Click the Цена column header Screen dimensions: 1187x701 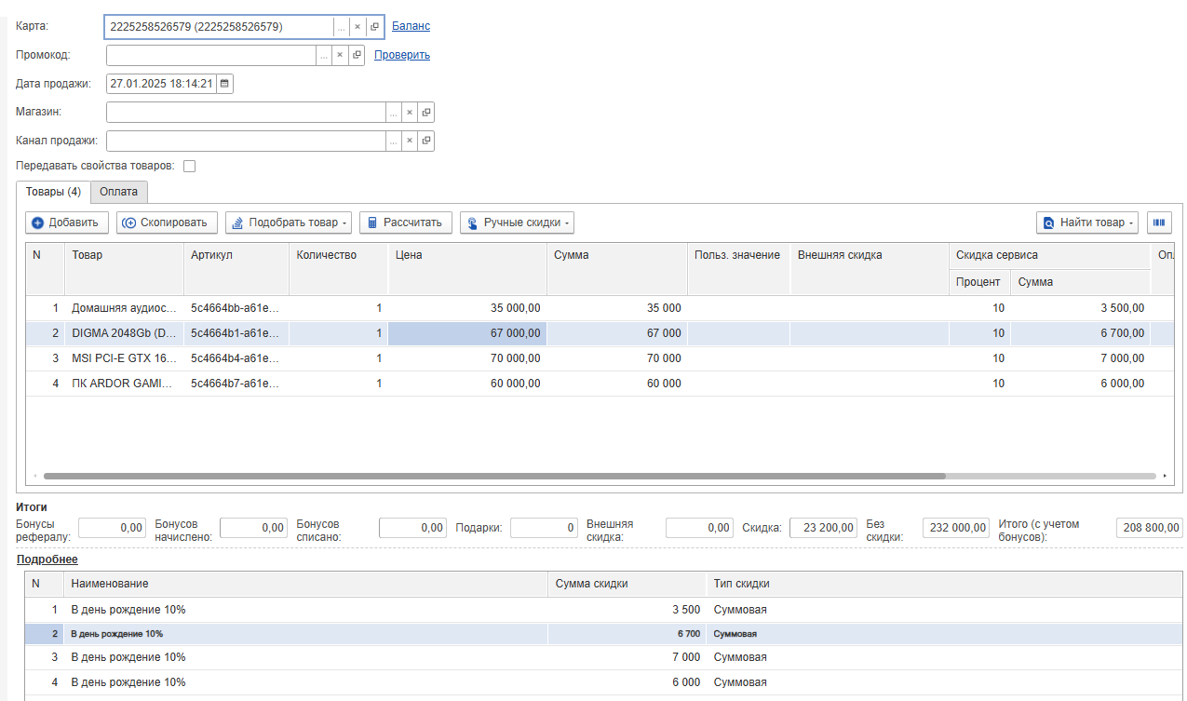467,269
